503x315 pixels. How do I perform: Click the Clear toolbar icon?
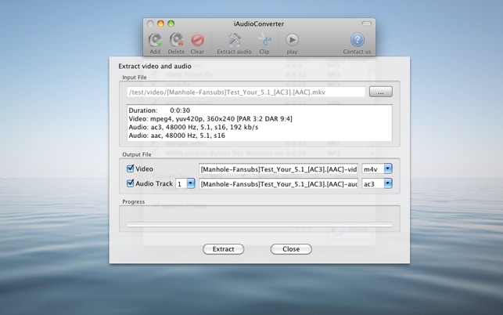click(x=197, y=41)
